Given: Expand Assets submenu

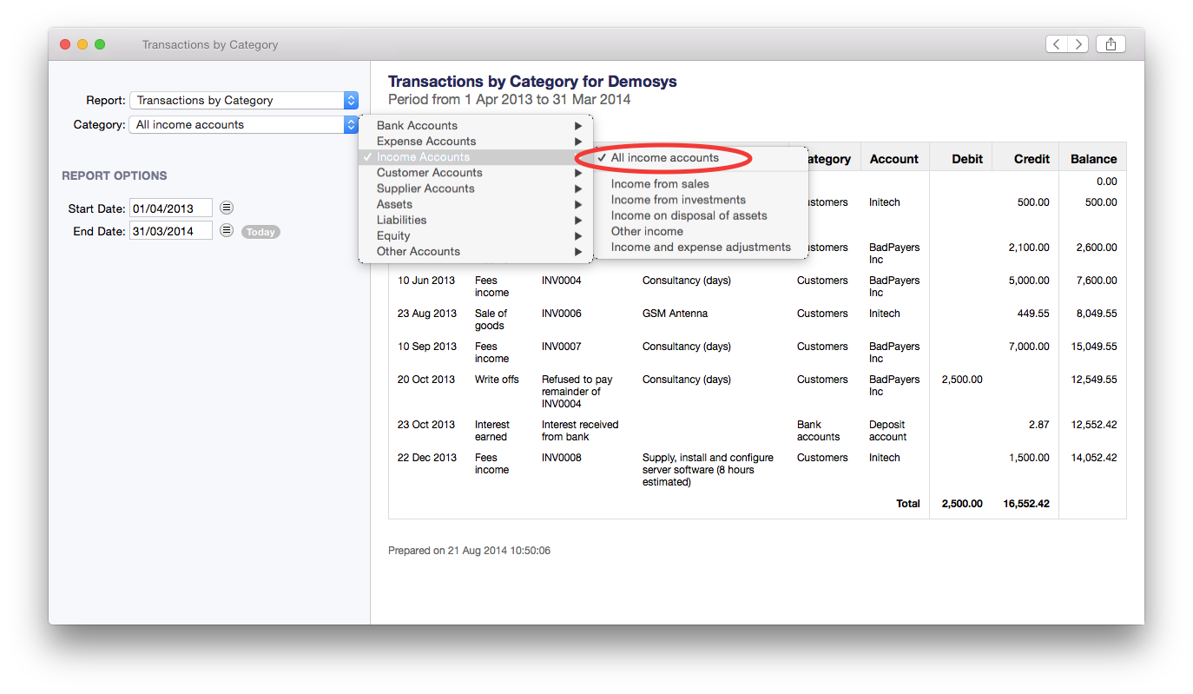Looking at the screenshot, I should (x=476, y=204).
